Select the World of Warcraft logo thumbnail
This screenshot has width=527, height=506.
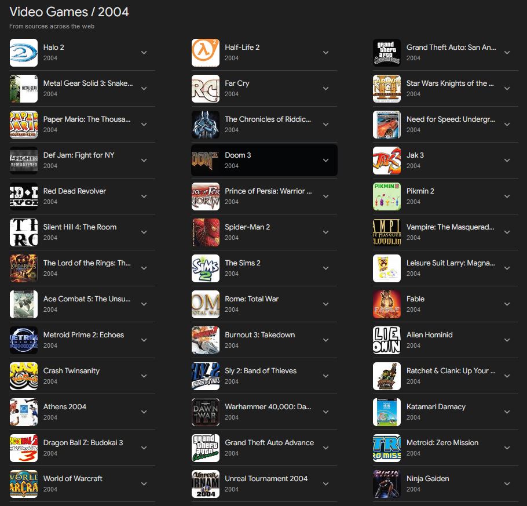(x=24, y=485)
